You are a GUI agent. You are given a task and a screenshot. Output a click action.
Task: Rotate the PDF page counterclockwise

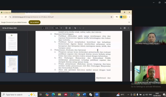coord(70,28)
